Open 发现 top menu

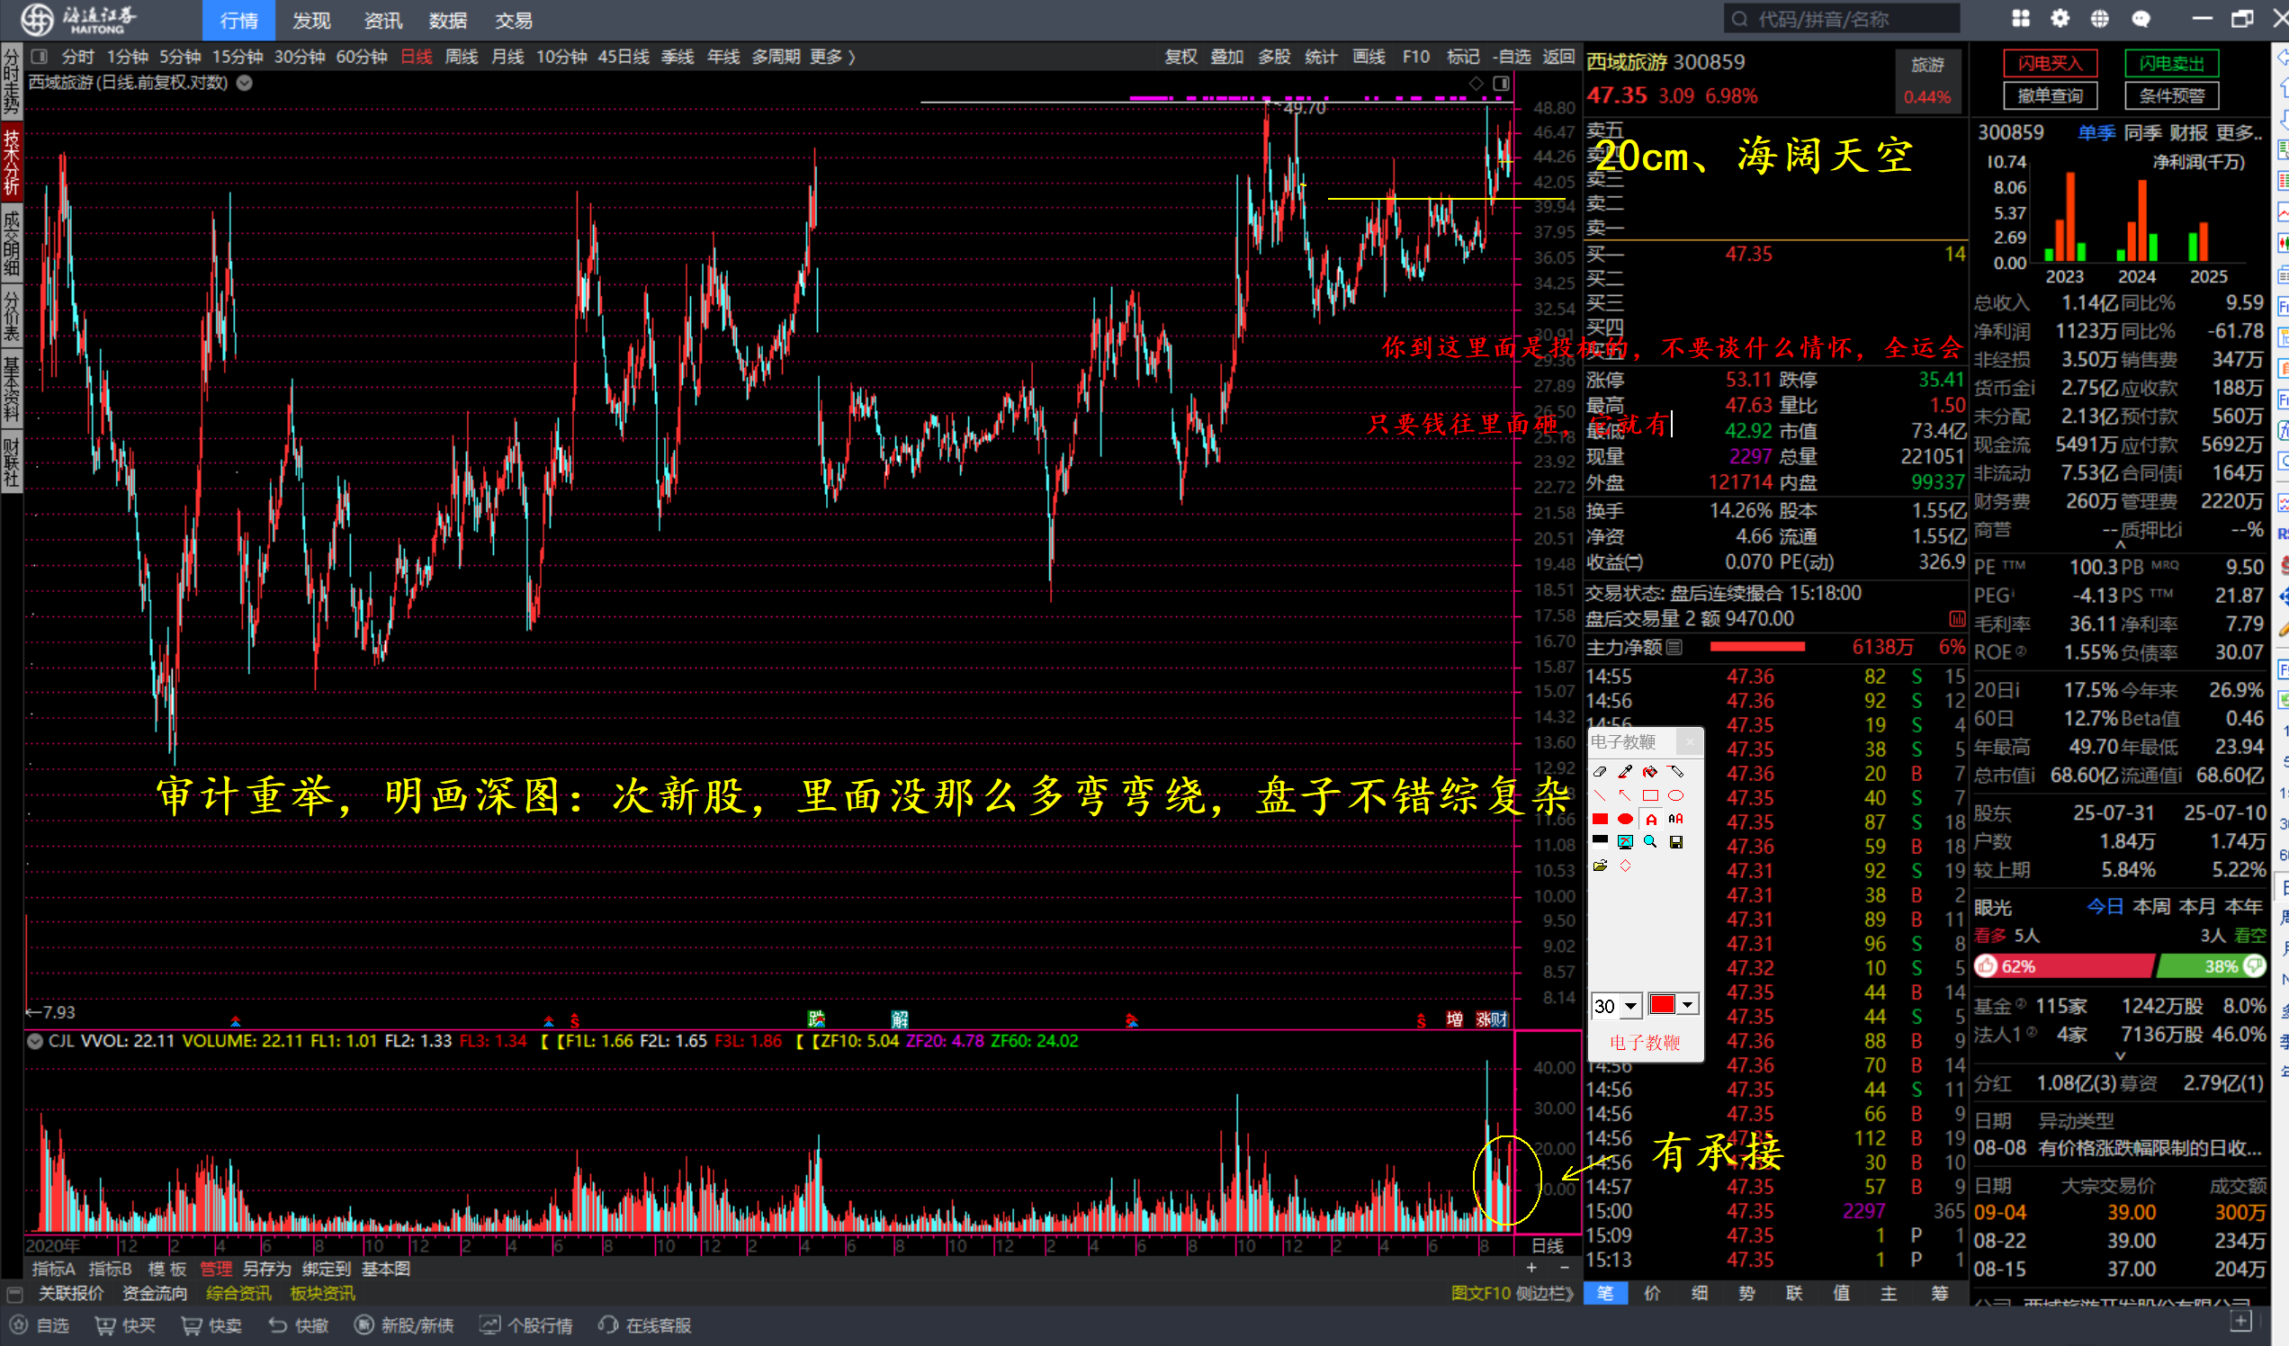click(311, 20)
